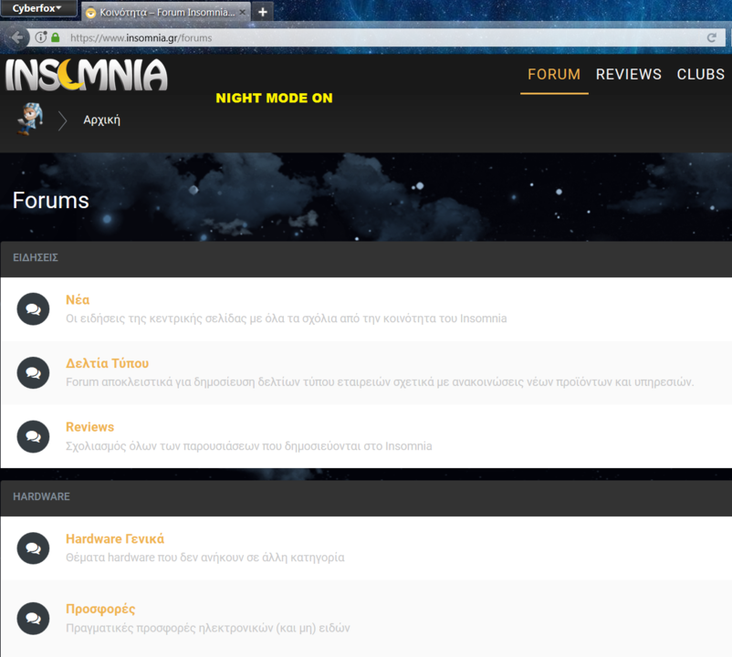Open the REVIEWS navigation item
The image size is (732, 657).
[628, 75]
